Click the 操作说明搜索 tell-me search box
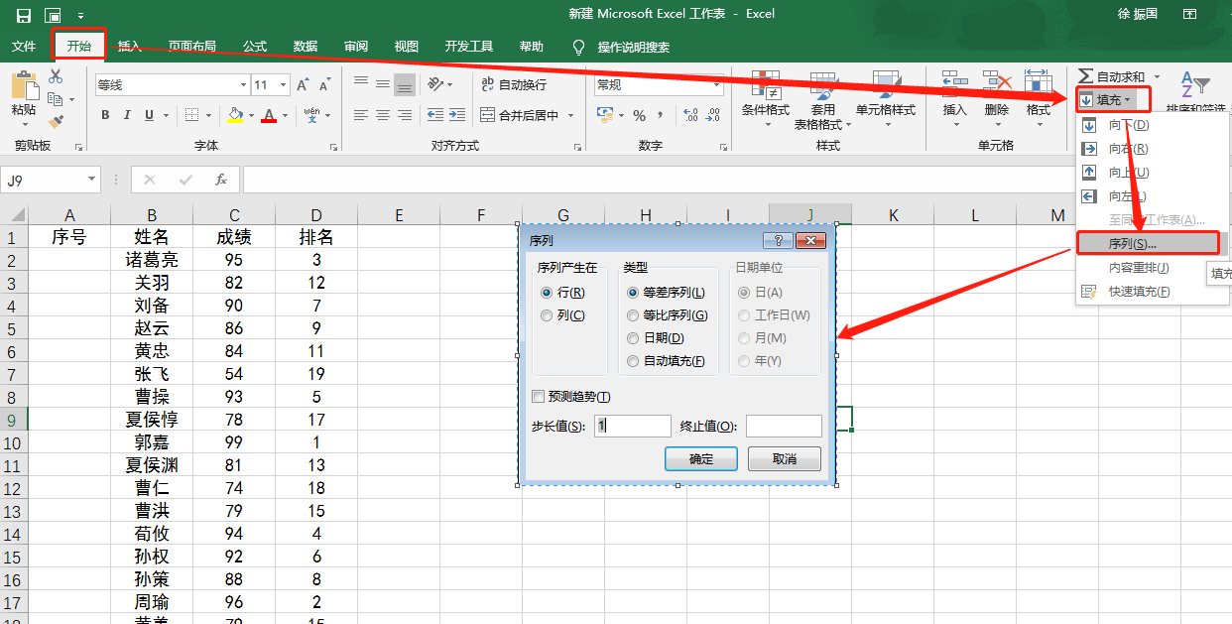1232x624 pixels. pyautogui.click(x=633, y=47)
